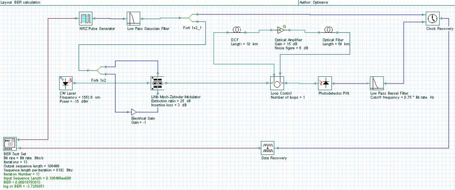Click 'Iterations = 13' parameter text
Viewport: 455px width, 190px height.
[x=15, y=162]
